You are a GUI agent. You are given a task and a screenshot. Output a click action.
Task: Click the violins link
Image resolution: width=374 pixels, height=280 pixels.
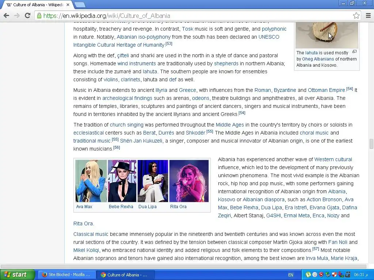pyautogui.click(x=111, y=79)
